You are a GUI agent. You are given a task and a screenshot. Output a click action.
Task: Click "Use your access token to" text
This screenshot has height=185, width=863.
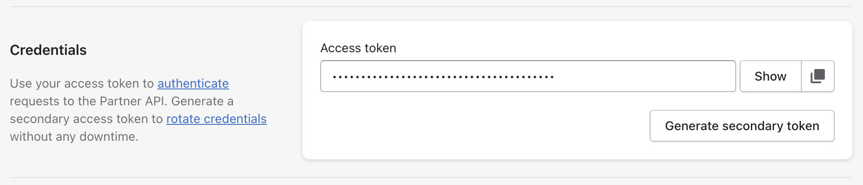[82, 83]
